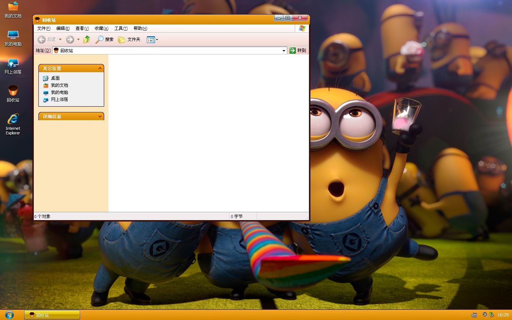Click the status bar text 0 字节
Screen dimensions: 512x320
point(236,216)
